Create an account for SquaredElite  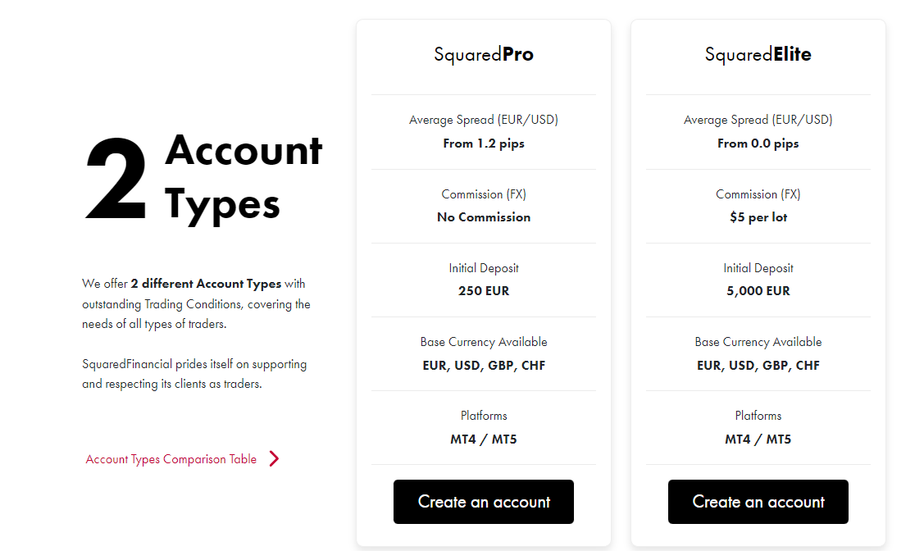click(758, 502)
